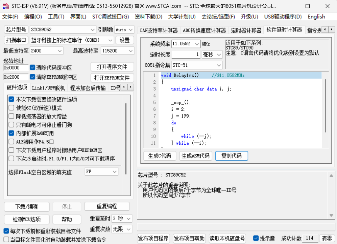Open 文件(F) menu

[10, 17]
